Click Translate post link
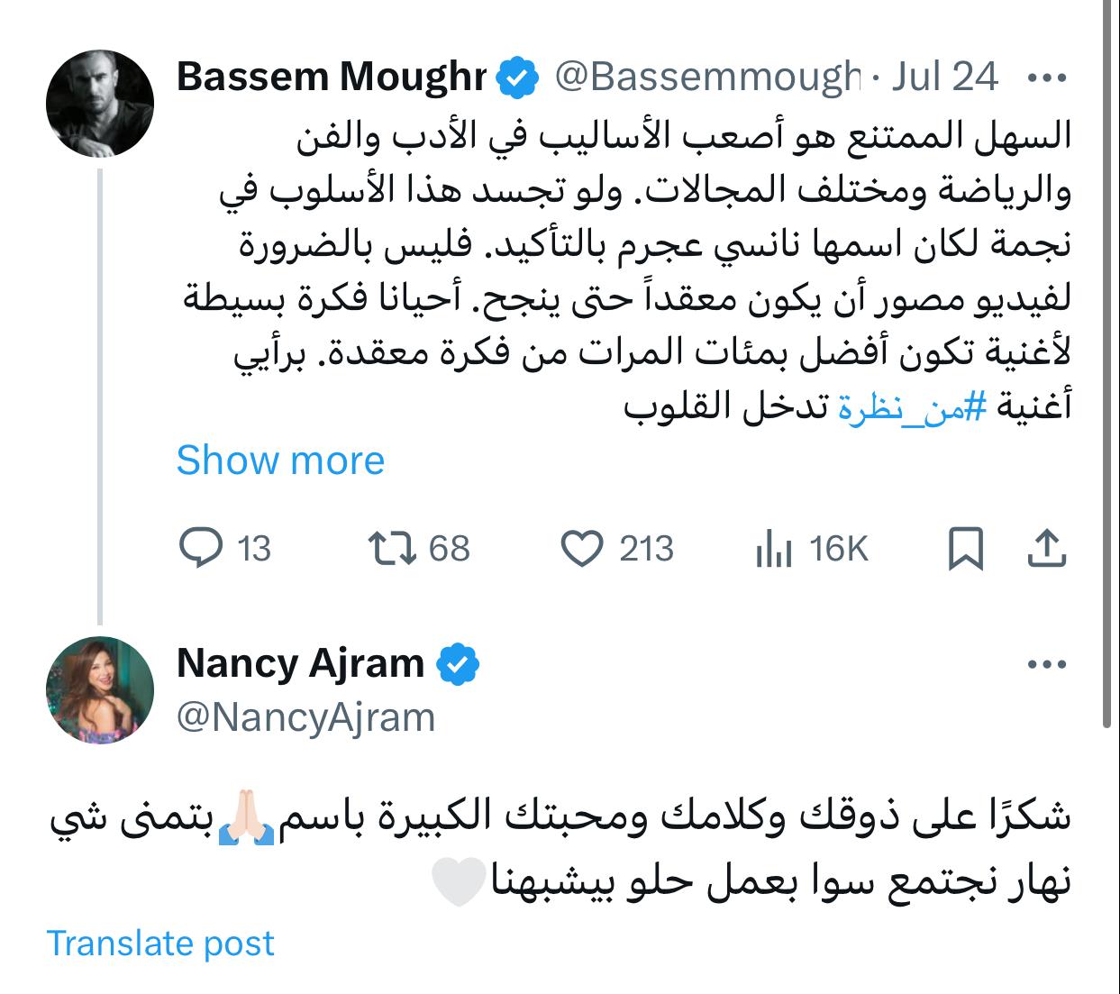 (x=160, y=943)
